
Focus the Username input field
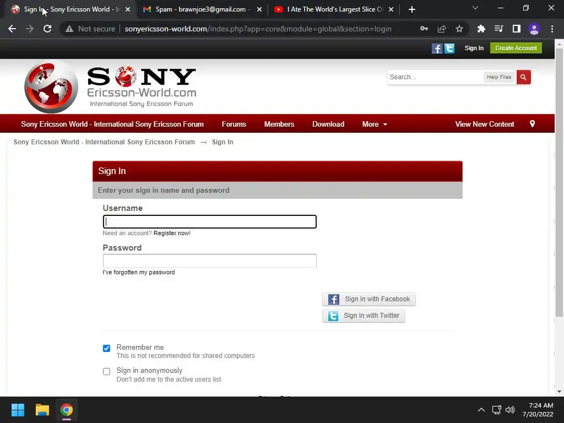click(210, 221)
